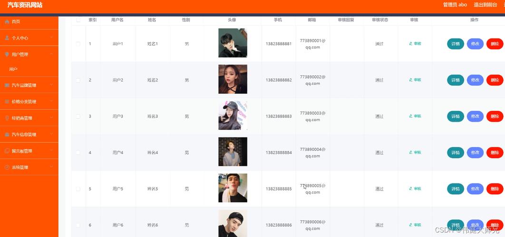
Task: Click the 系统管理 sidebar icon
Action: click(x=7, y=167)
